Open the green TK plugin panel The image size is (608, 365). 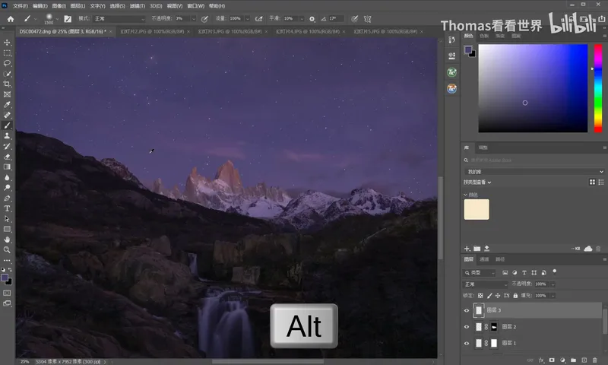pos(451,72)
